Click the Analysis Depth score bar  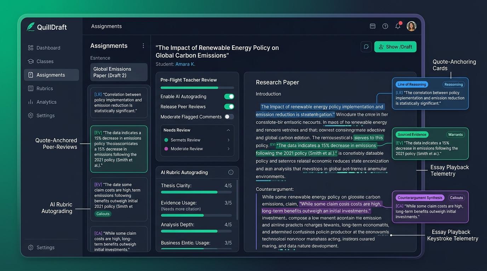pos(196,231)
